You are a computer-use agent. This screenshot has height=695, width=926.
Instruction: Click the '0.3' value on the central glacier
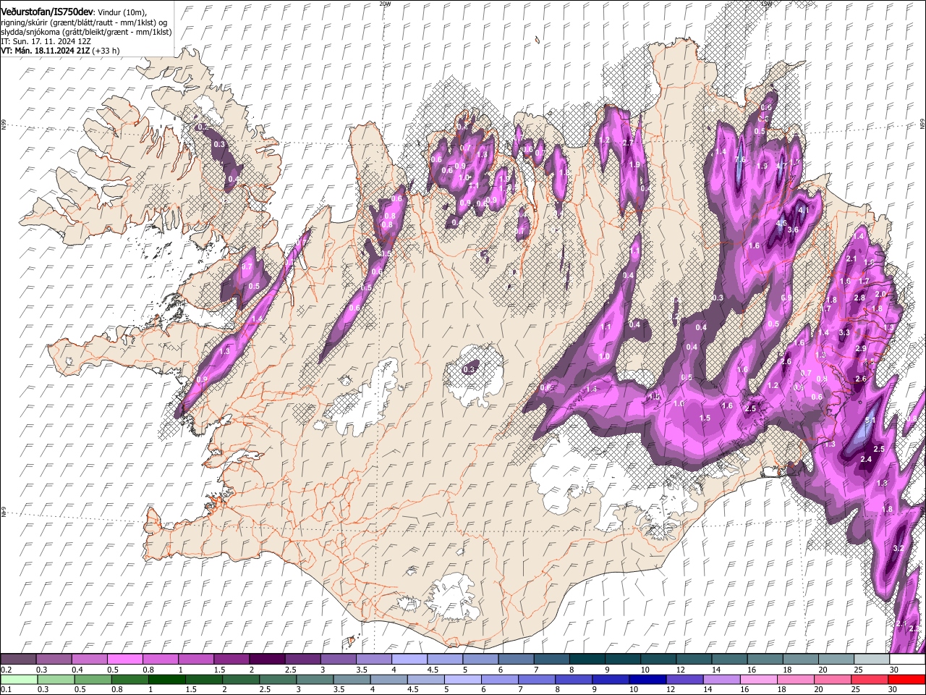(x=469, y=369)
